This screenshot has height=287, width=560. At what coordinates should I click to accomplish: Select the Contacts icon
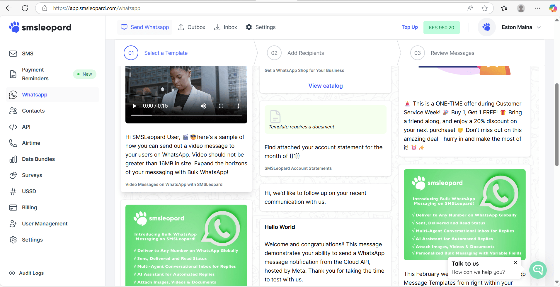pos(13,111)
